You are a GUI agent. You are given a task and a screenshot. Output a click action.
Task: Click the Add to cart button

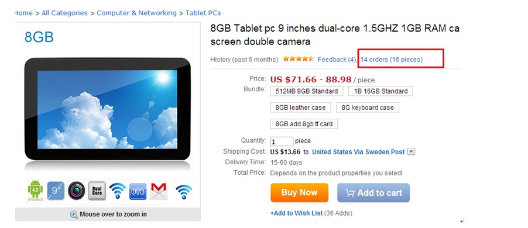(x=373, y=193)
